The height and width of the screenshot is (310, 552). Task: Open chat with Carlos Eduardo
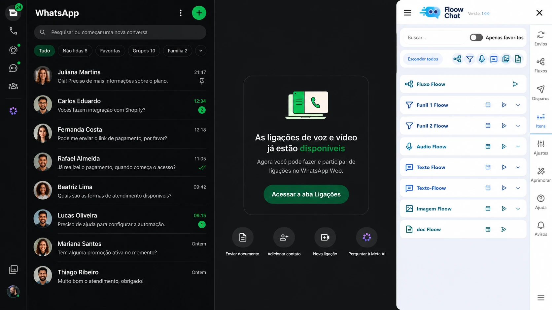[120, 105]
